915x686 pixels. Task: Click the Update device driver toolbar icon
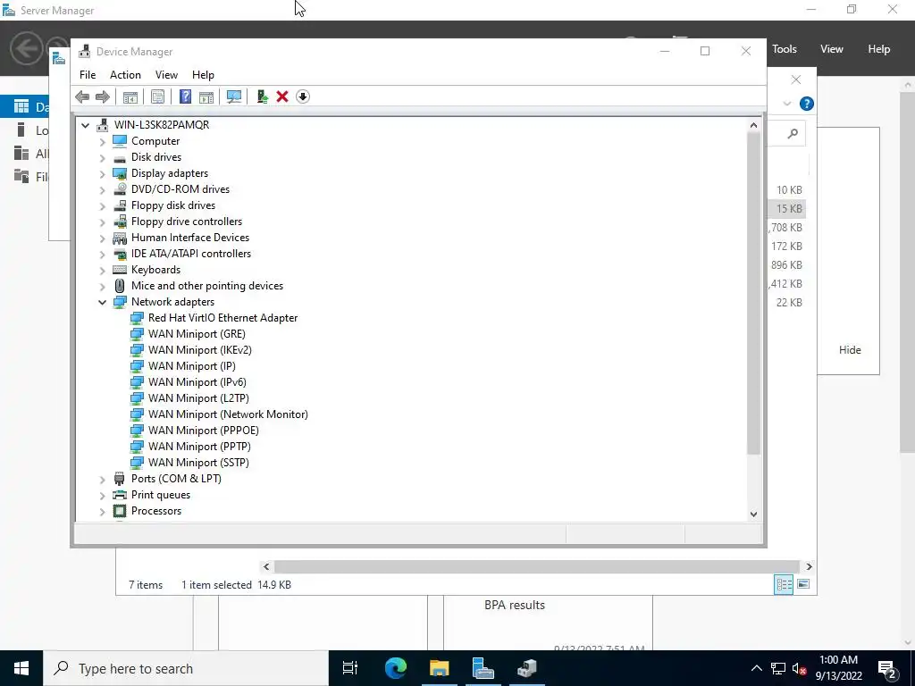tap(262, 96)
